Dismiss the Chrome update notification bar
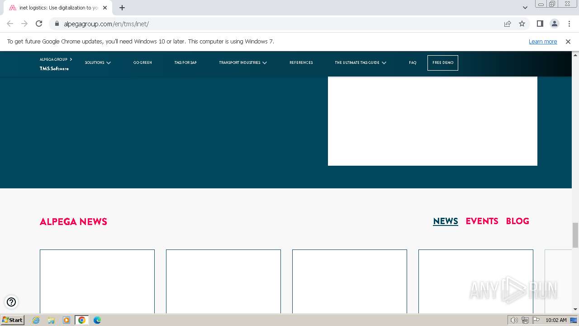The width and height of the screenshot is (579, 326). click(568, 42)
